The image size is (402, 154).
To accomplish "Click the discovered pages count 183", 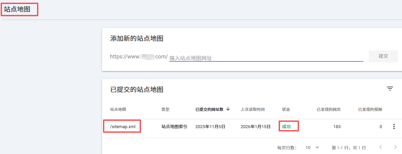I will tap(337, 126).
